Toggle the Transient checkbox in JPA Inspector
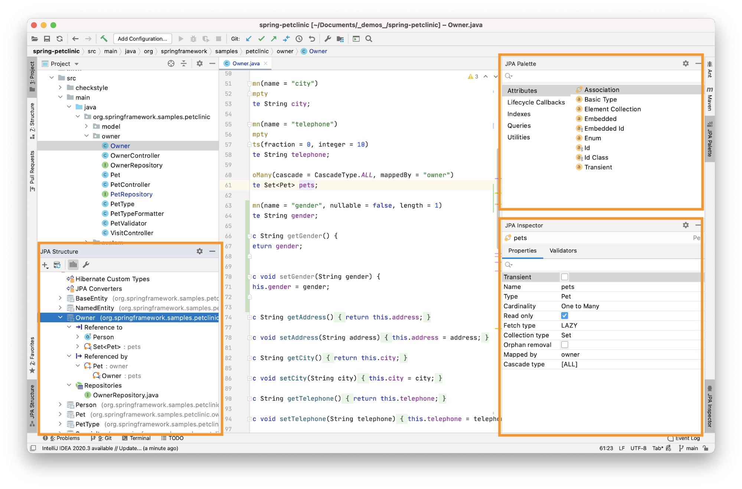This screenshot has width=742, height=489. (565, 277)
